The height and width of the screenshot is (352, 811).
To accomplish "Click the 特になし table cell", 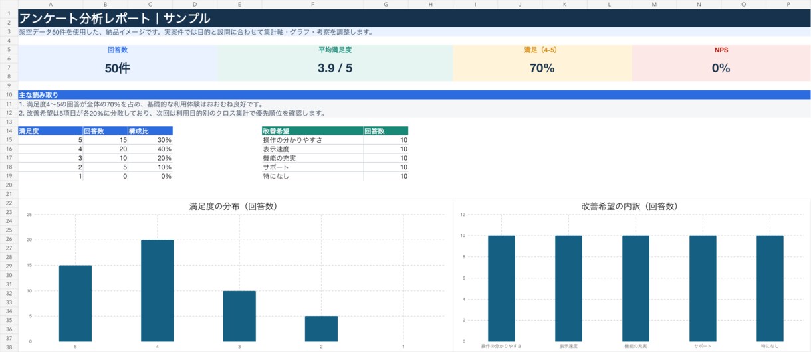I will pyautogui.click(x=312, y=176).
